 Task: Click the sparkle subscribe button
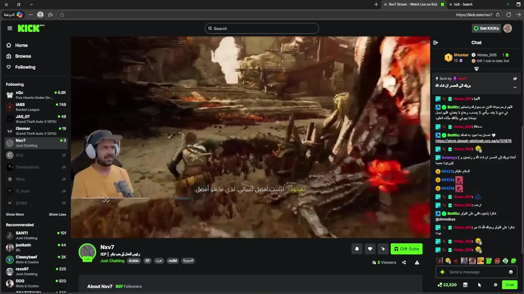[x=383, y=249]
